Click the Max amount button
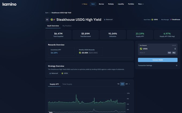 click(174, 53)
